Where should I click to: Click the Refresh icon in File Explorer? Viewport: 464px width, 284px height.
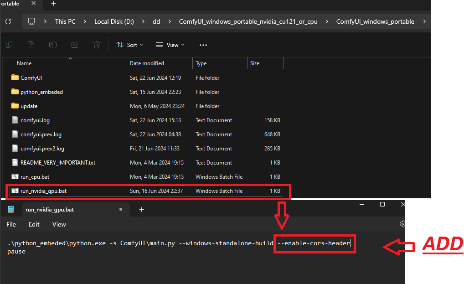(x=8, y=21)
